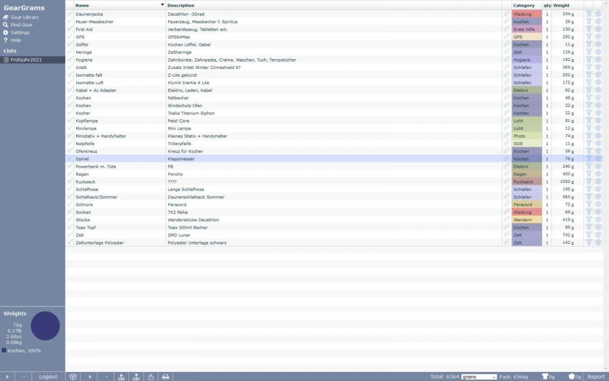Open Gear Library in sidebar
This screenshot has height=381, width=609.
(24, 17)
